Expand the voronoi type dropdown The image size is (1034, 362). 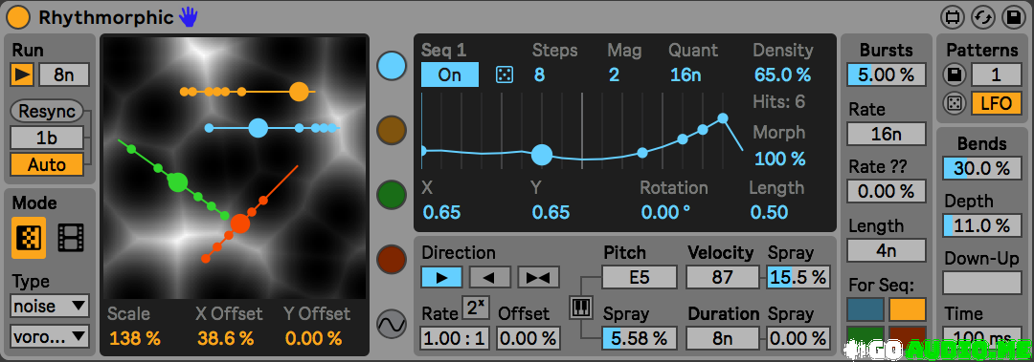pyautogui.click(x=50, y=336)
